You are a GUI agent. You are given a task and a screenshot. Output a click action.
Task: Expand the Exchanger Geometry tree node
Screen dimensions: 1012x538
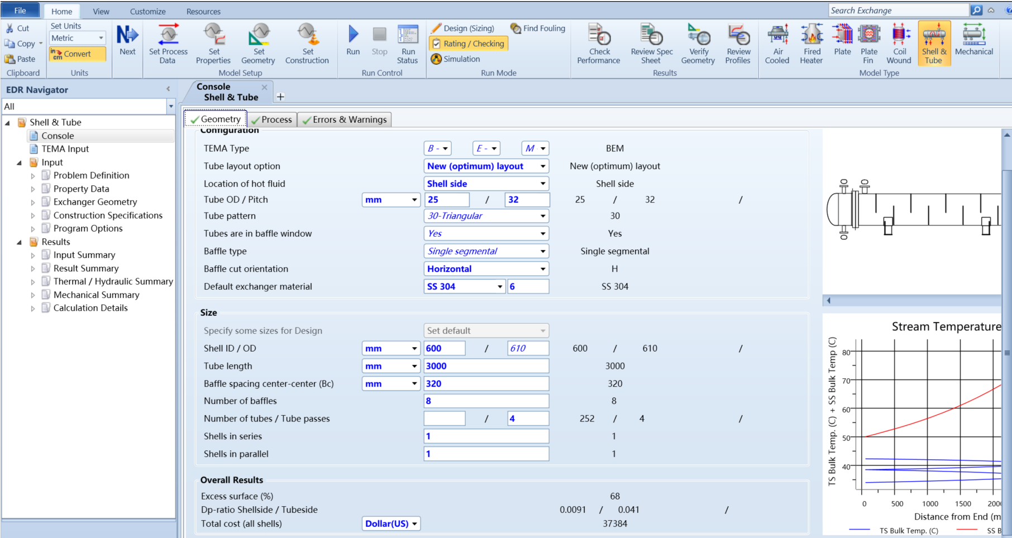click(32, 202)
